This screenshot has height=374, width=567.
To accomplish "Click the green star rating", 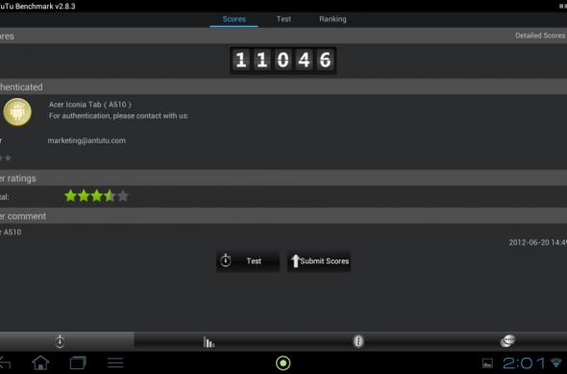I will point(96,196).
